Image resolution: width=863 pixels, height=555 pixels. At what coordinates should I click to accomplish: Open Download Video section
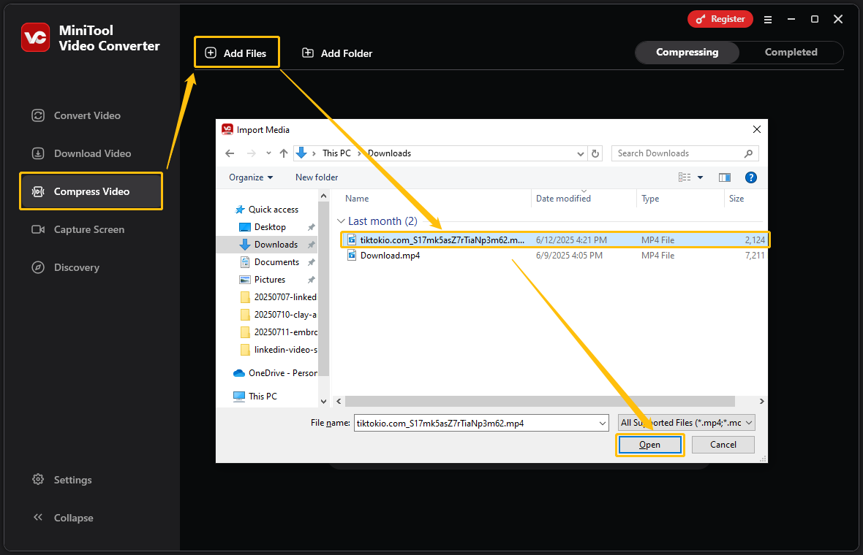pyautogui.click(x=92, y=153)
